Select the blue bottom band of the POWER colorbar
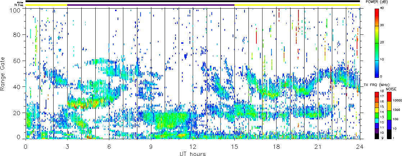The image size is (402, 156). (x=376, y=69)
